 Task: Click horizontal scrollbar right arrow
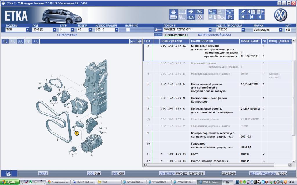tap(290, 165)
